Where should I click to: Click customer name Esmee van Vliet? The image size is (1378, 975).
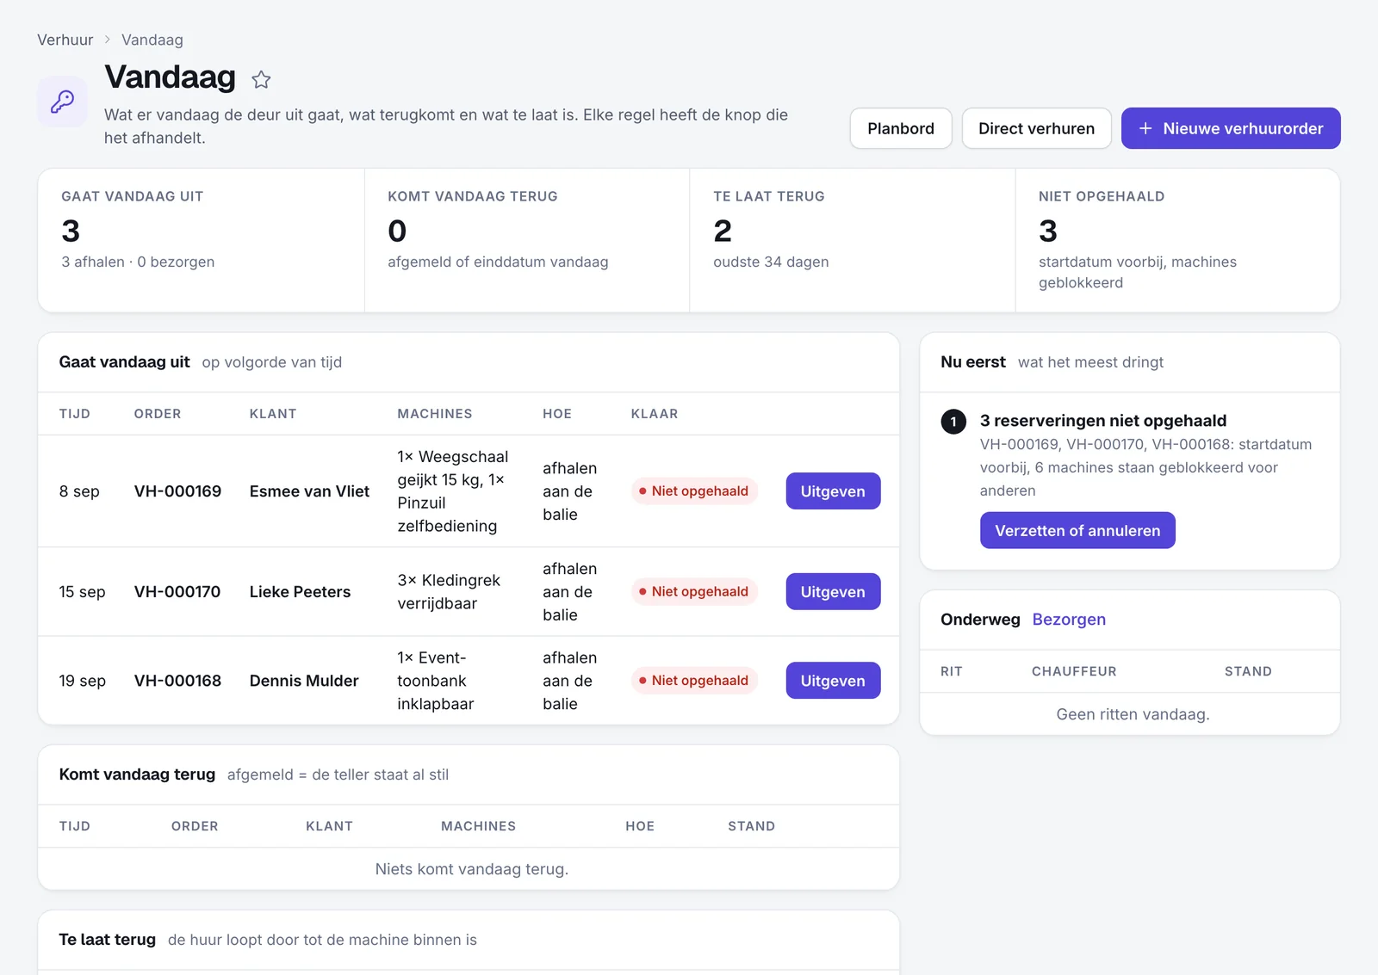click(x=309, y=491)
